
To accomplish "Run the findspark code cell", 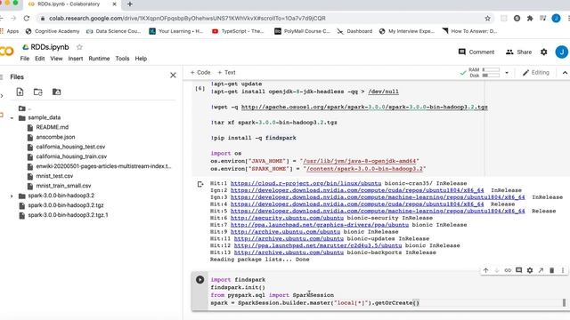I will [x=199, y=280].
